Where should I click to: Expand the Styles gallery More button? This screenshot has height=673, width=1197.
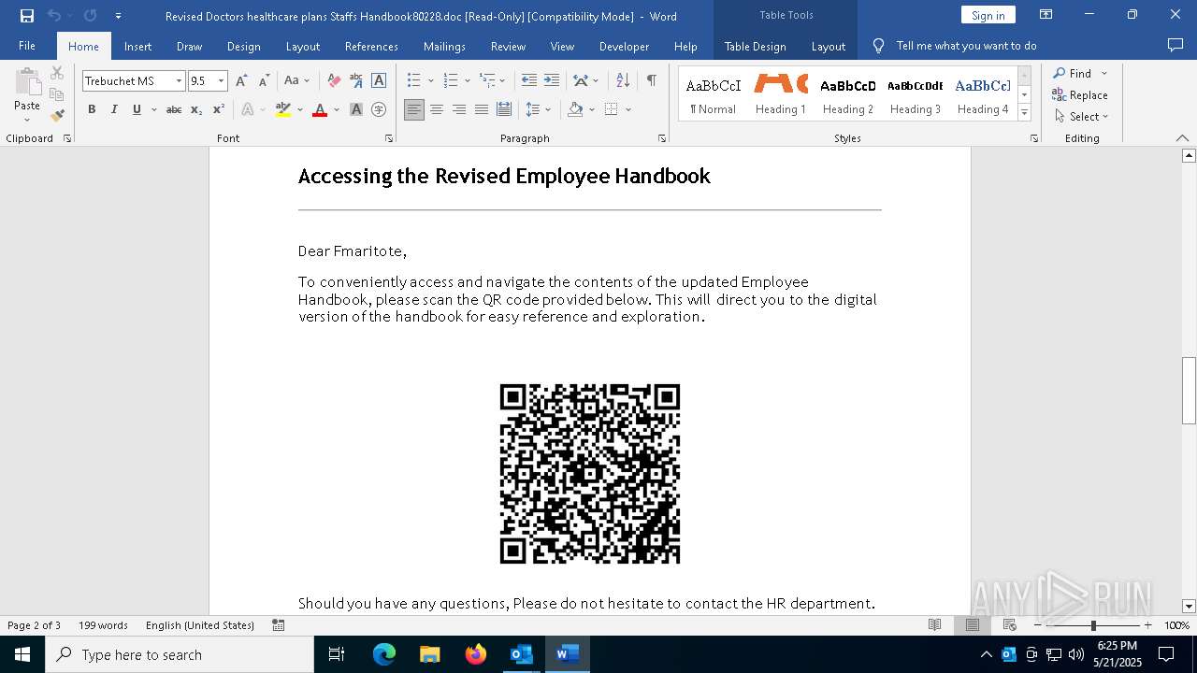coord(1025,113)
